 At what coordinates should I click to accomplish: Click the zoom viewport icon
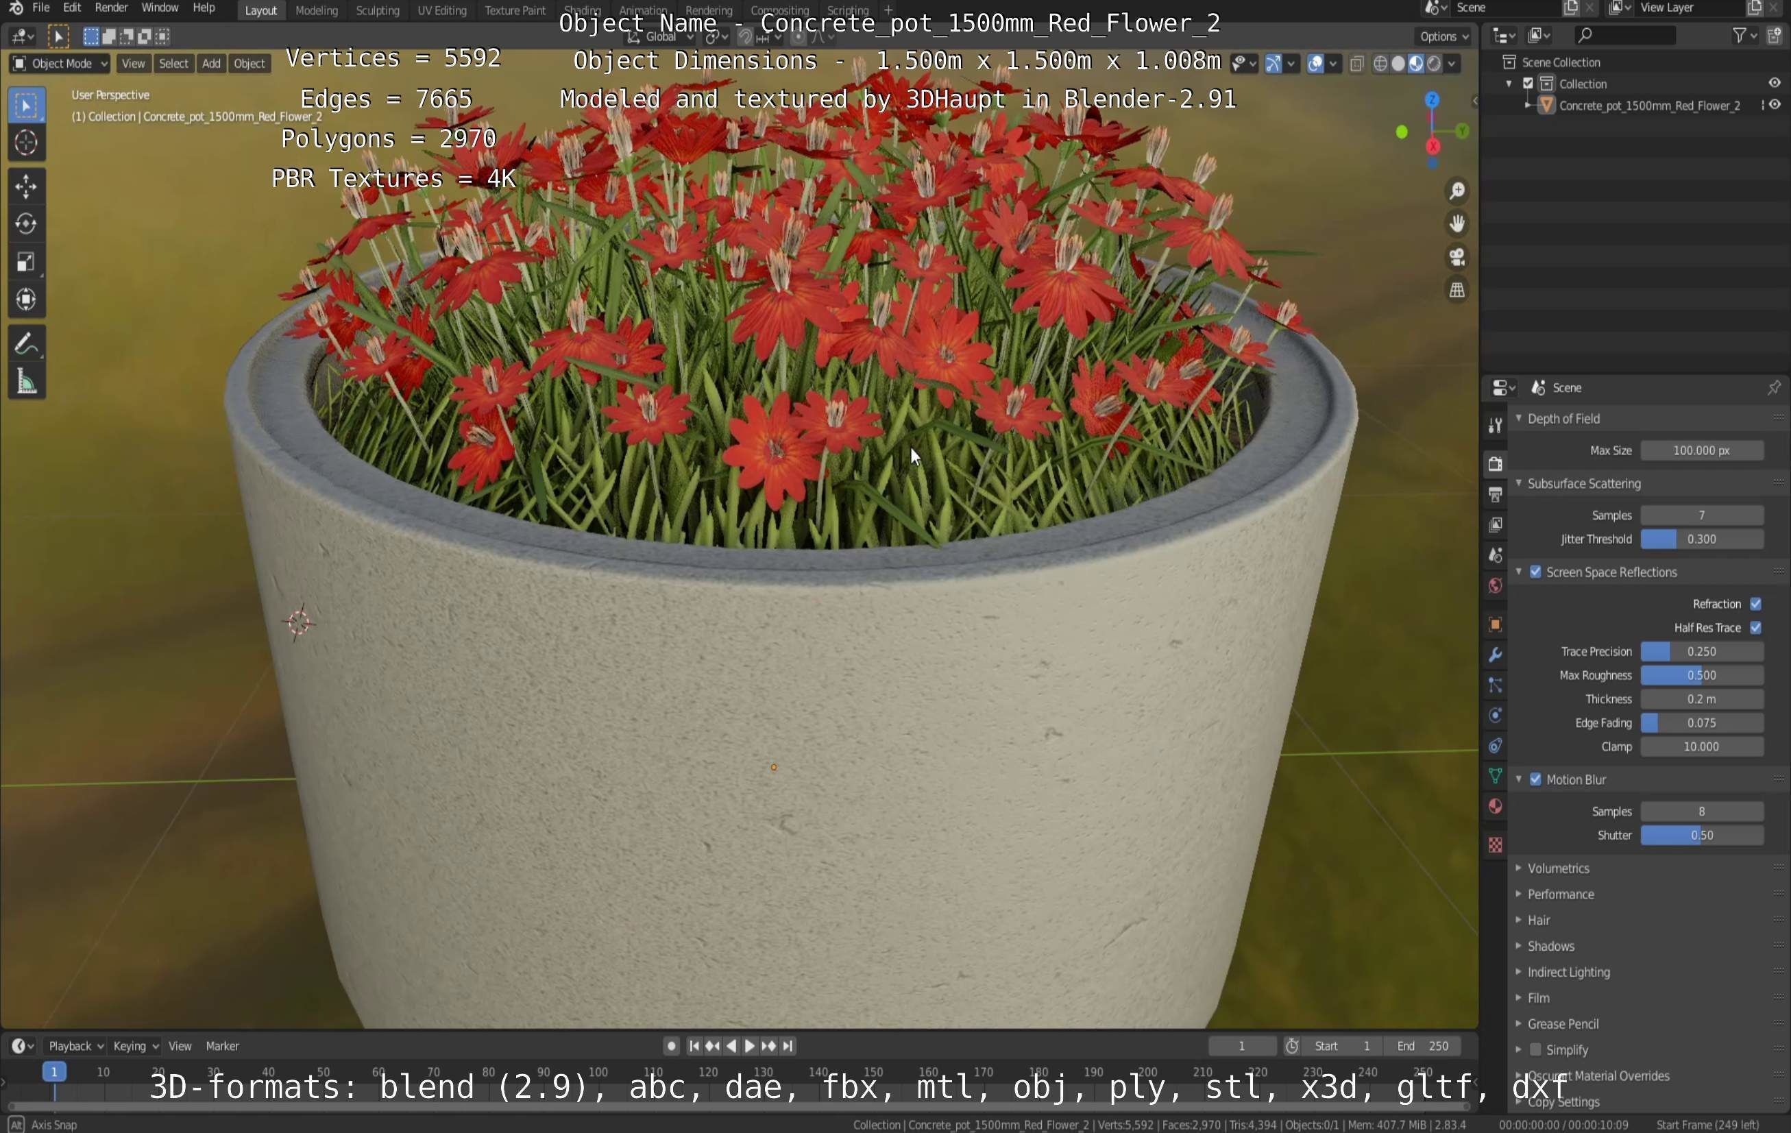point(1457,191)
